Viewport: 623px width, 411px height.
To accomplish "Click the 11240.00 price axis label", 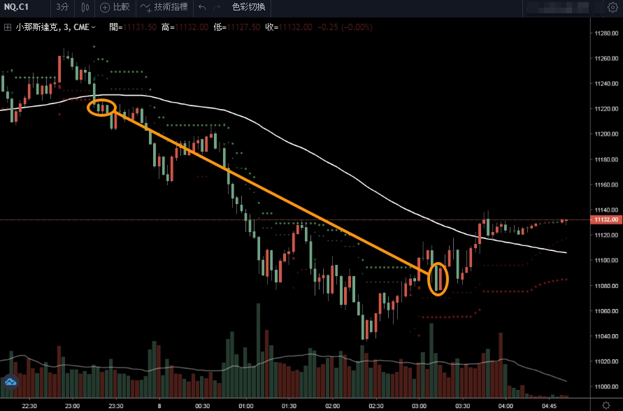I will (606, 83).
